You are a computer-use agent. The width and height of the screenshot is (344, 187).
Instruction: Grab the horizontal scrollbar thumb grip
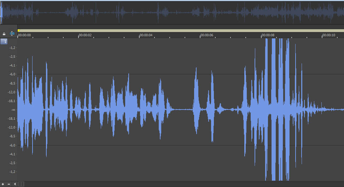(x=21, y=184)
